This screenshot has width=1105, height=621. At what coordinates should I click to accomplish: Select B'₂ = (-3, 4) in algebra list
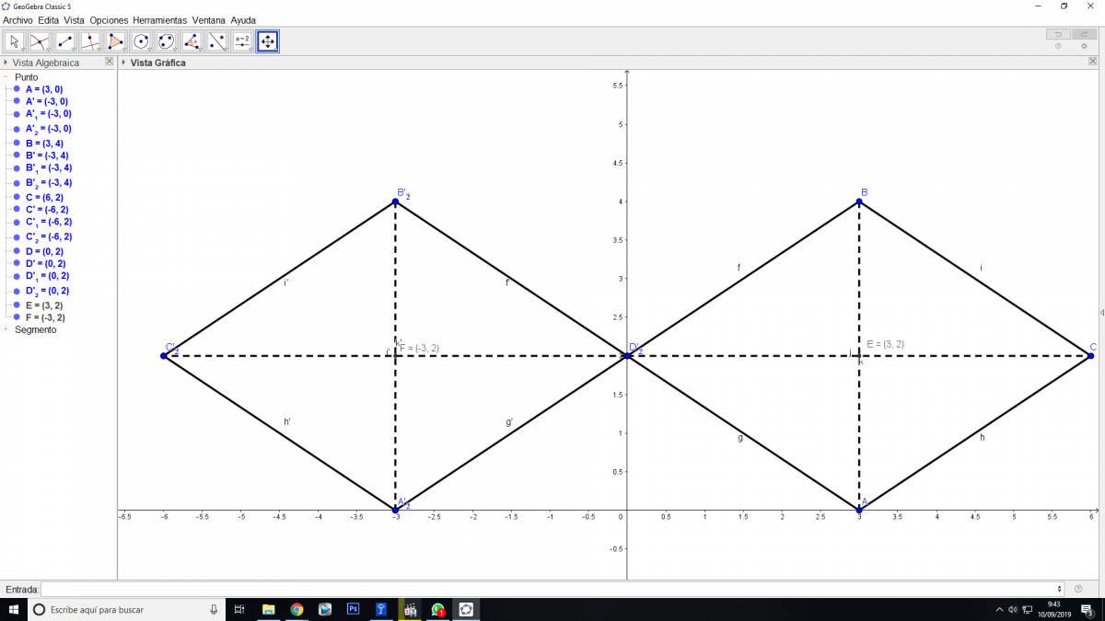[x=49, y=183]
